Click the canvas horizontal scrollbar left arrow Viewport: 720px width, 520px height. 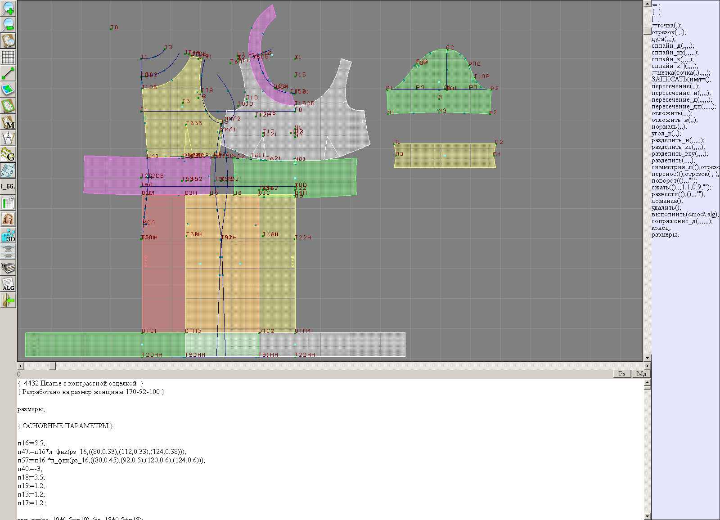20,366
